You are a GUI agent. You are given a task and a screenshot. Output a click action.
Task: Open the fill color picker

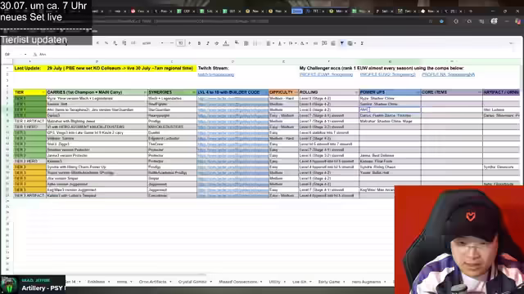tap(237, 43)
